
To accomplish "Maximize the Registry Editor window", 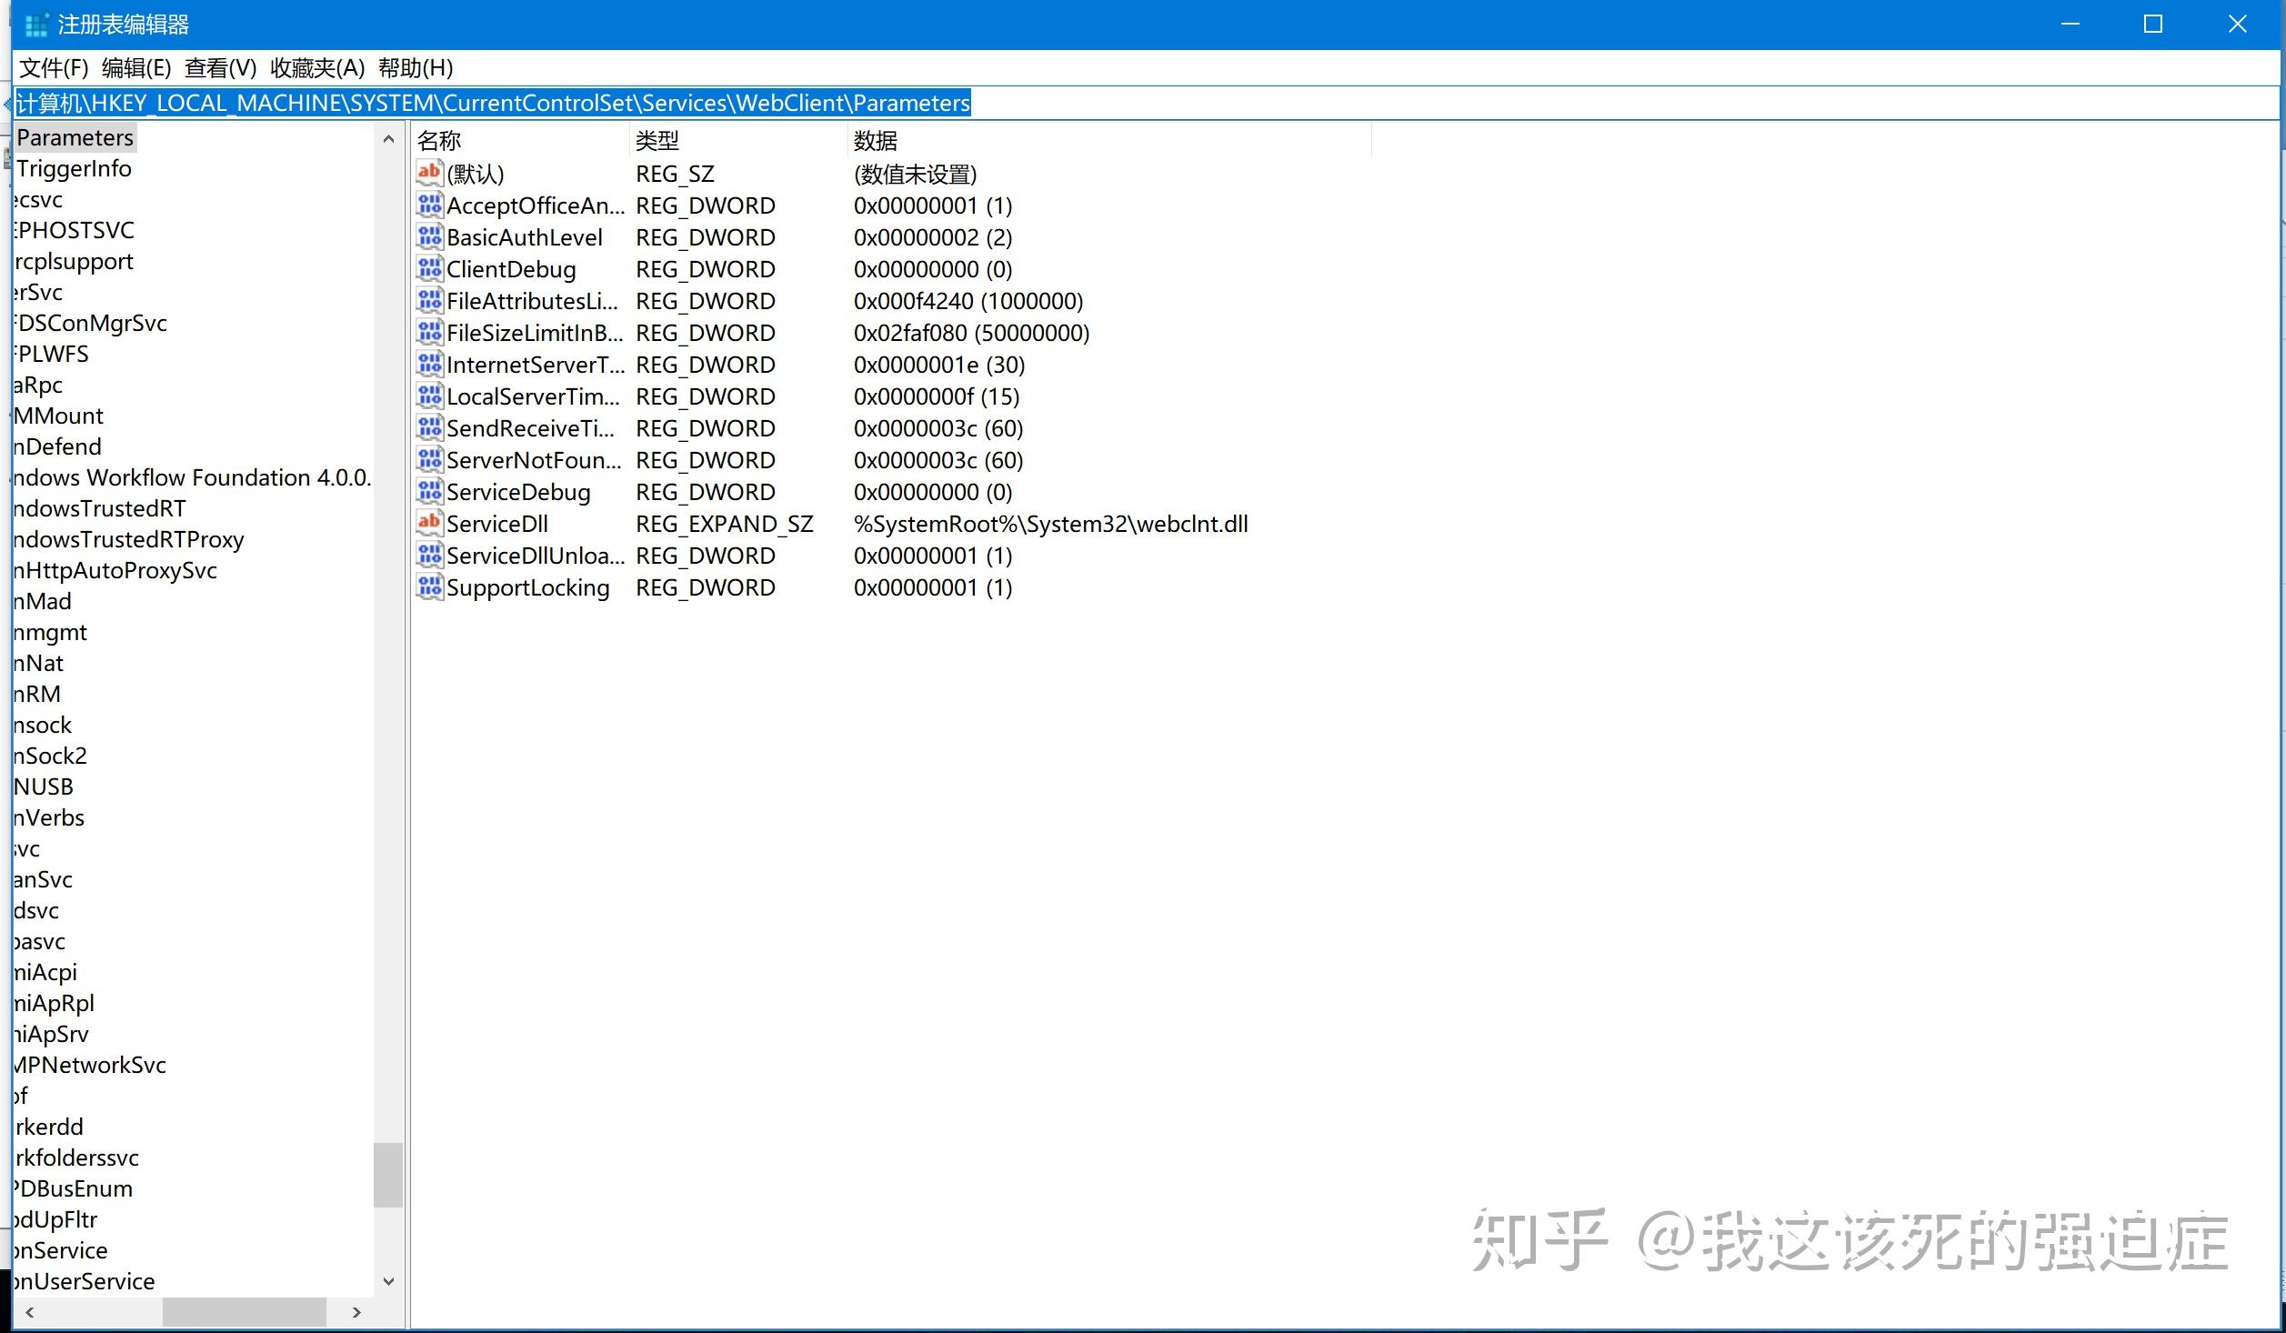I will pos(2153,24).
